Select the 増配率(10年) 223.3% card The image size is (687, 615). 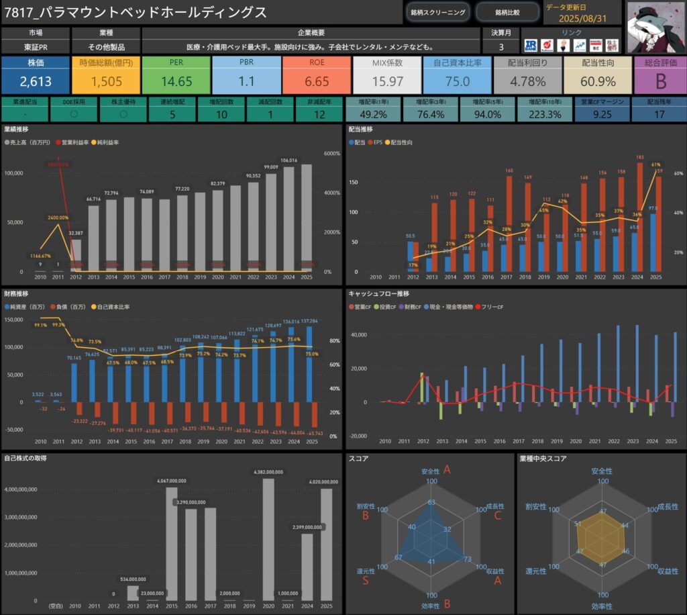tap(545, 109)
